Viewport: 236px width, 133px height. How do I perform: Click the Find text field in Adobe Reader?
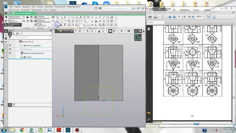[156, 23]
